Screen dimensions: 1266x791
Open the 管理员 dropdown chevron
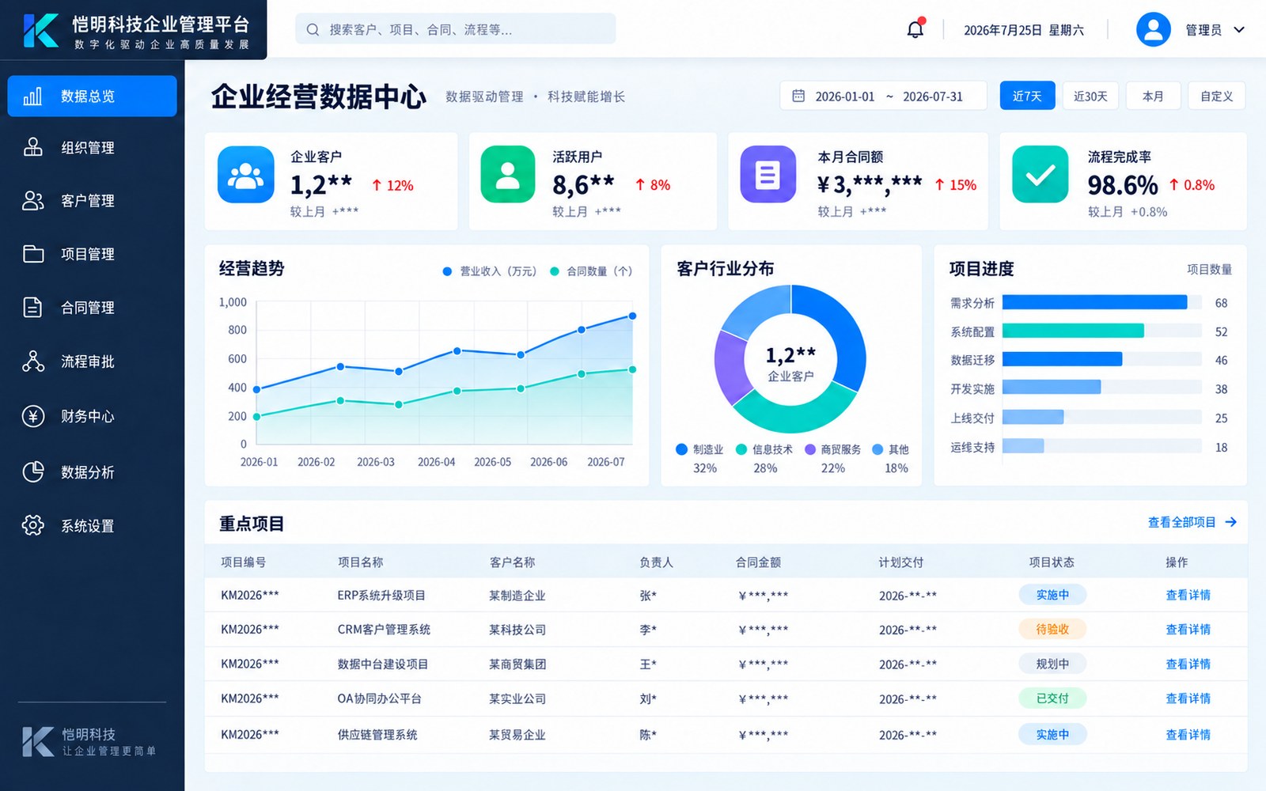tap(1239, 30)
